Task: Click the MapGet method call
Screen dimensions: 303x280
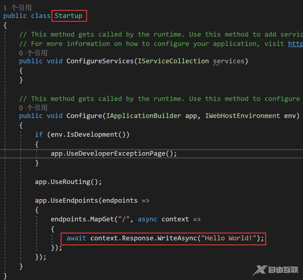Action: click(x=102, y=219)
